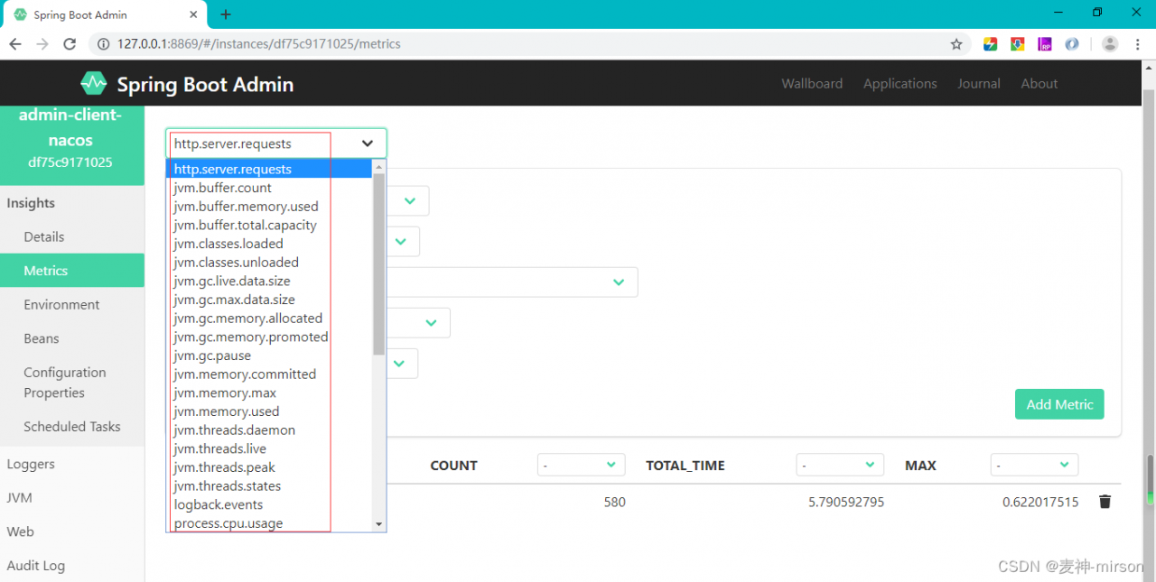Open a new browser tab
This screenshot has height=582, width=1156.
click(226, 14)
